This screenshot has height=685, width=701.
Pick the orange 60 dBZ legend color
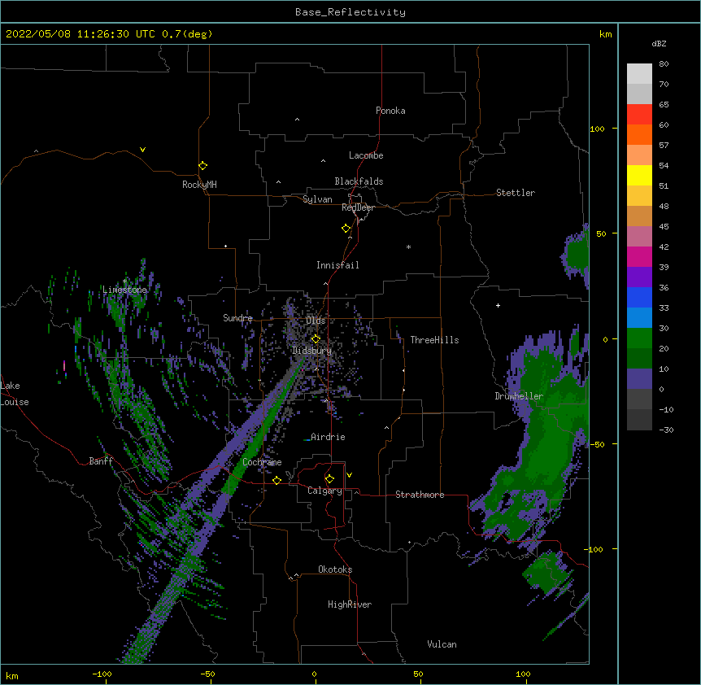639,134
